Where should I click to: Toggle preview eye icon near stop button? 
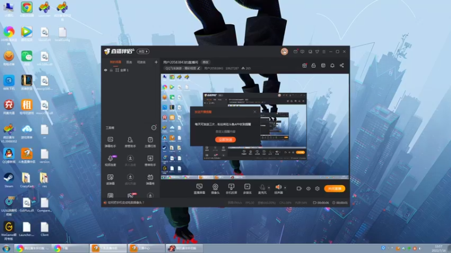click(x=308, y=188)
